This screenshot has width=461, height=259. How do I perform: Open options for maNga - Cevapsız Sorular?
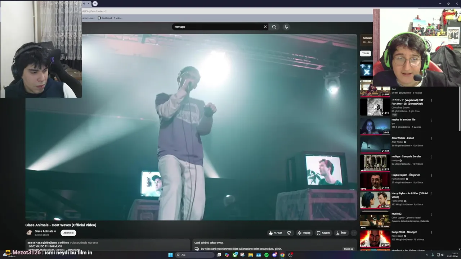point(431,157)
